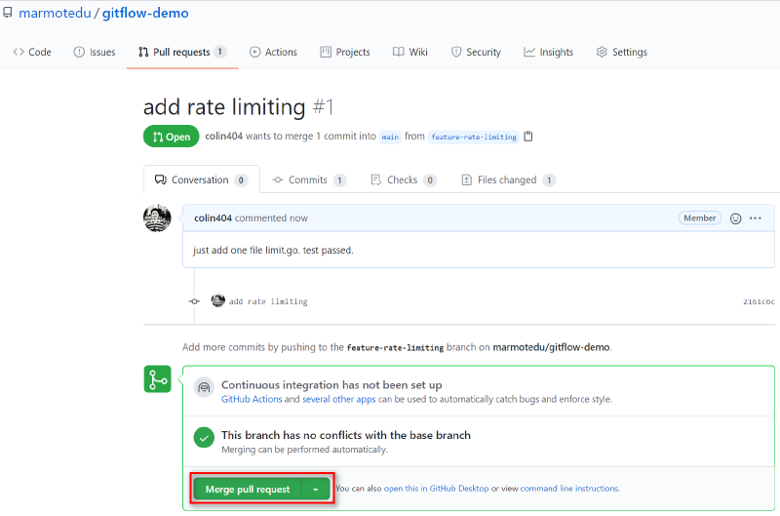Follow the GitHub Actions link
780x516 pixels.
[x=252, y=400]
